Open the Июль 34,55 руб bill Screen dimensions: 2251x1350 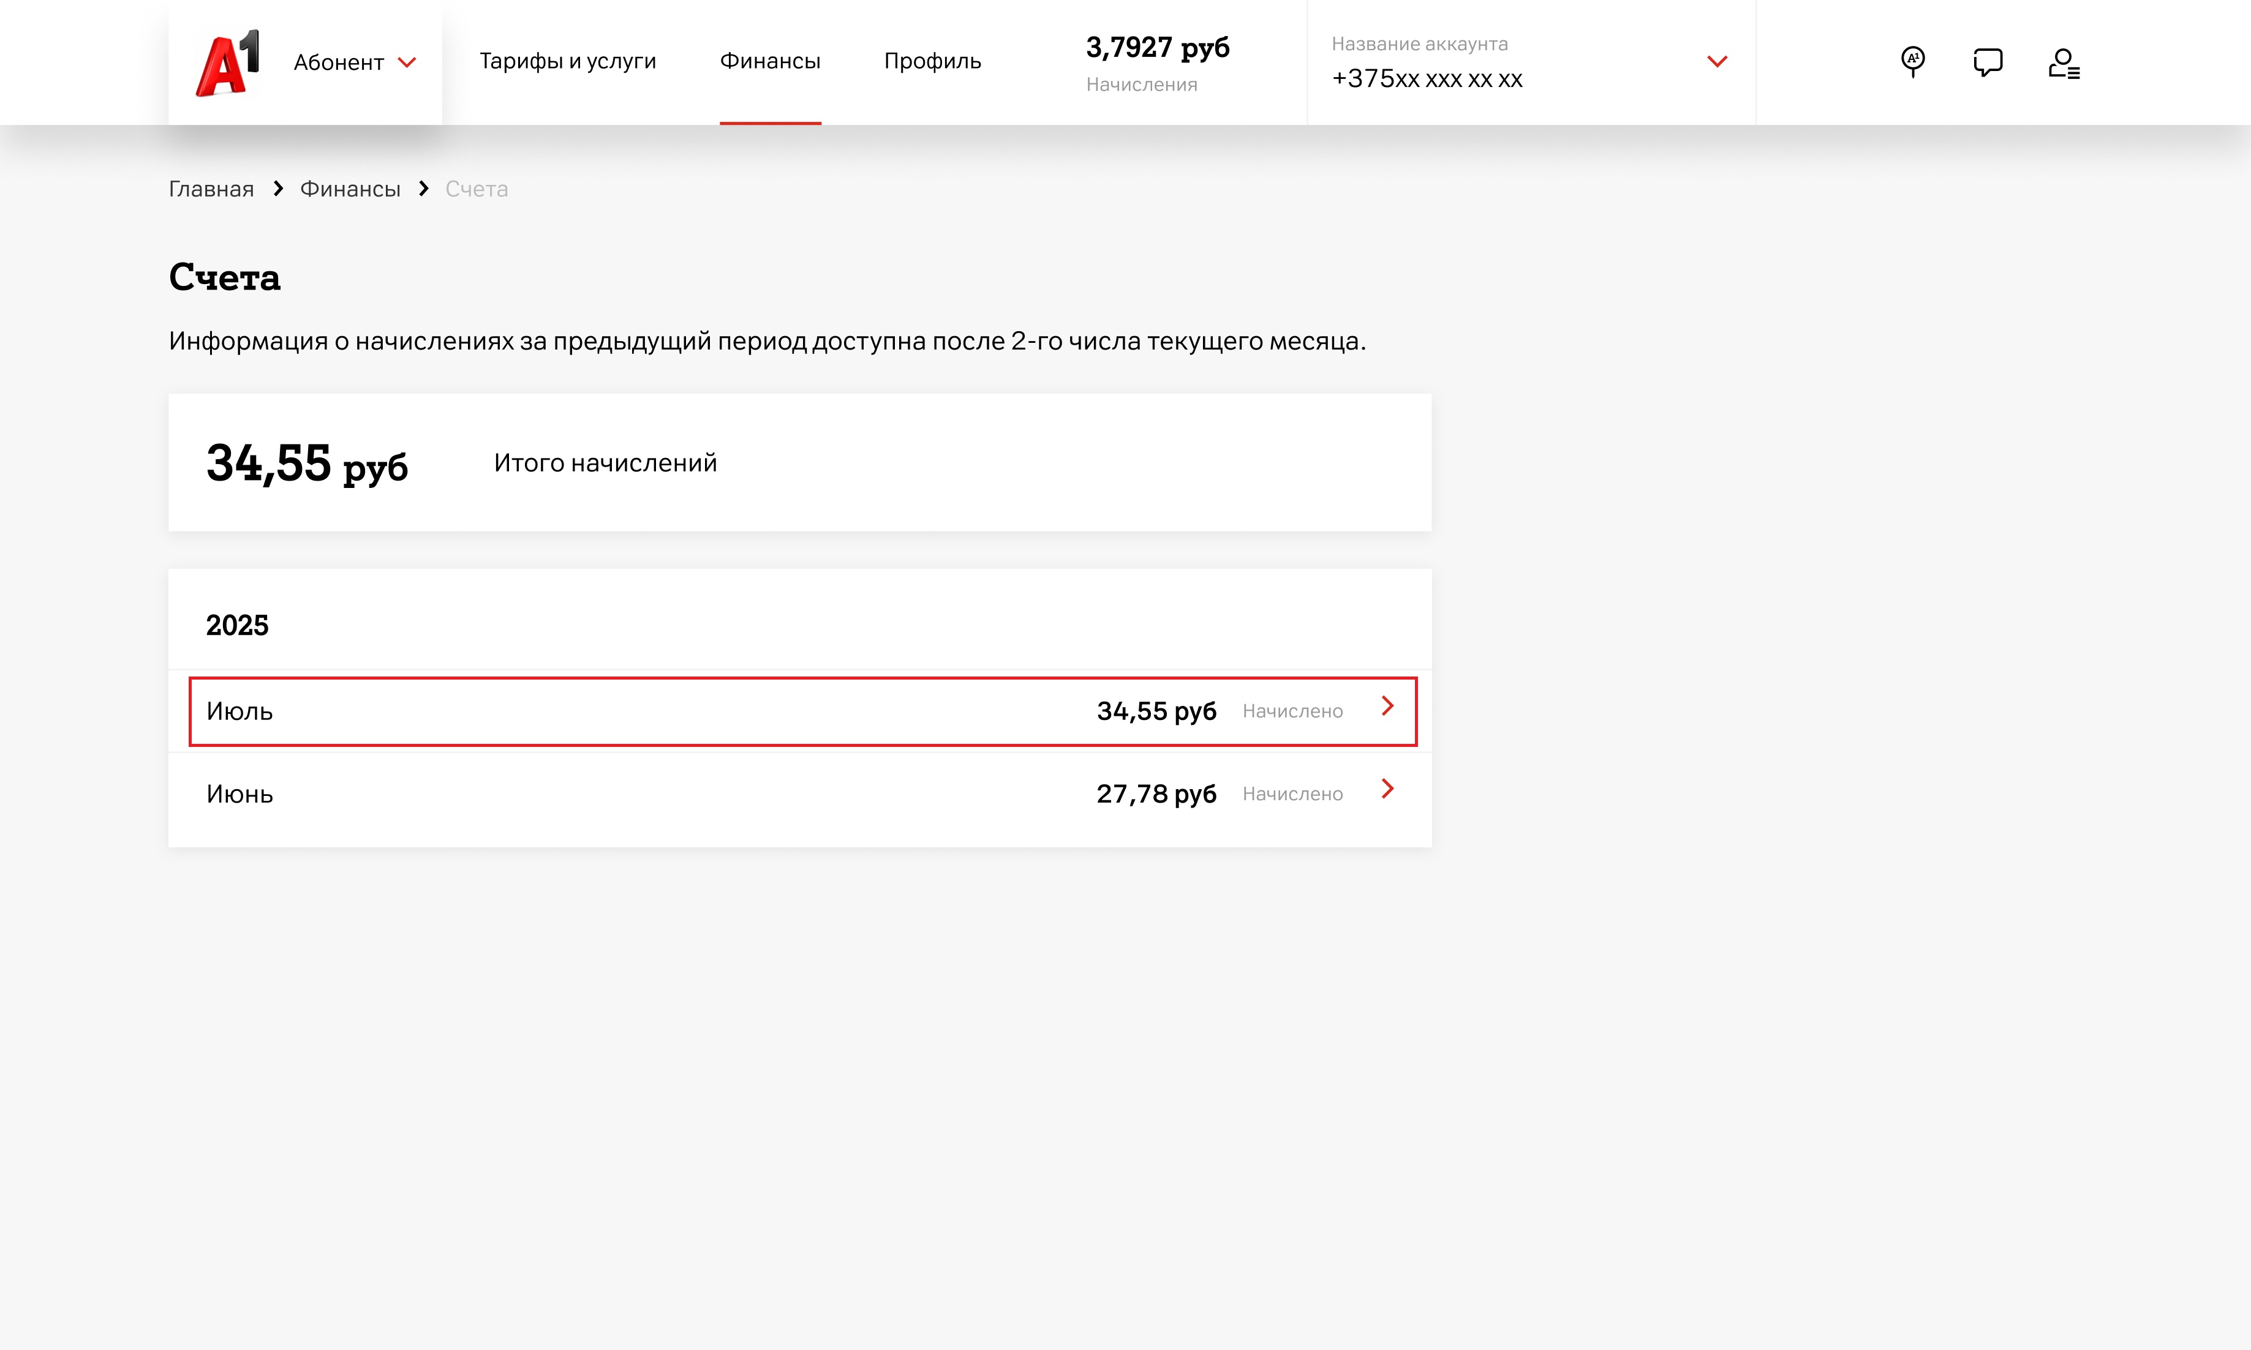coord(801,710)
